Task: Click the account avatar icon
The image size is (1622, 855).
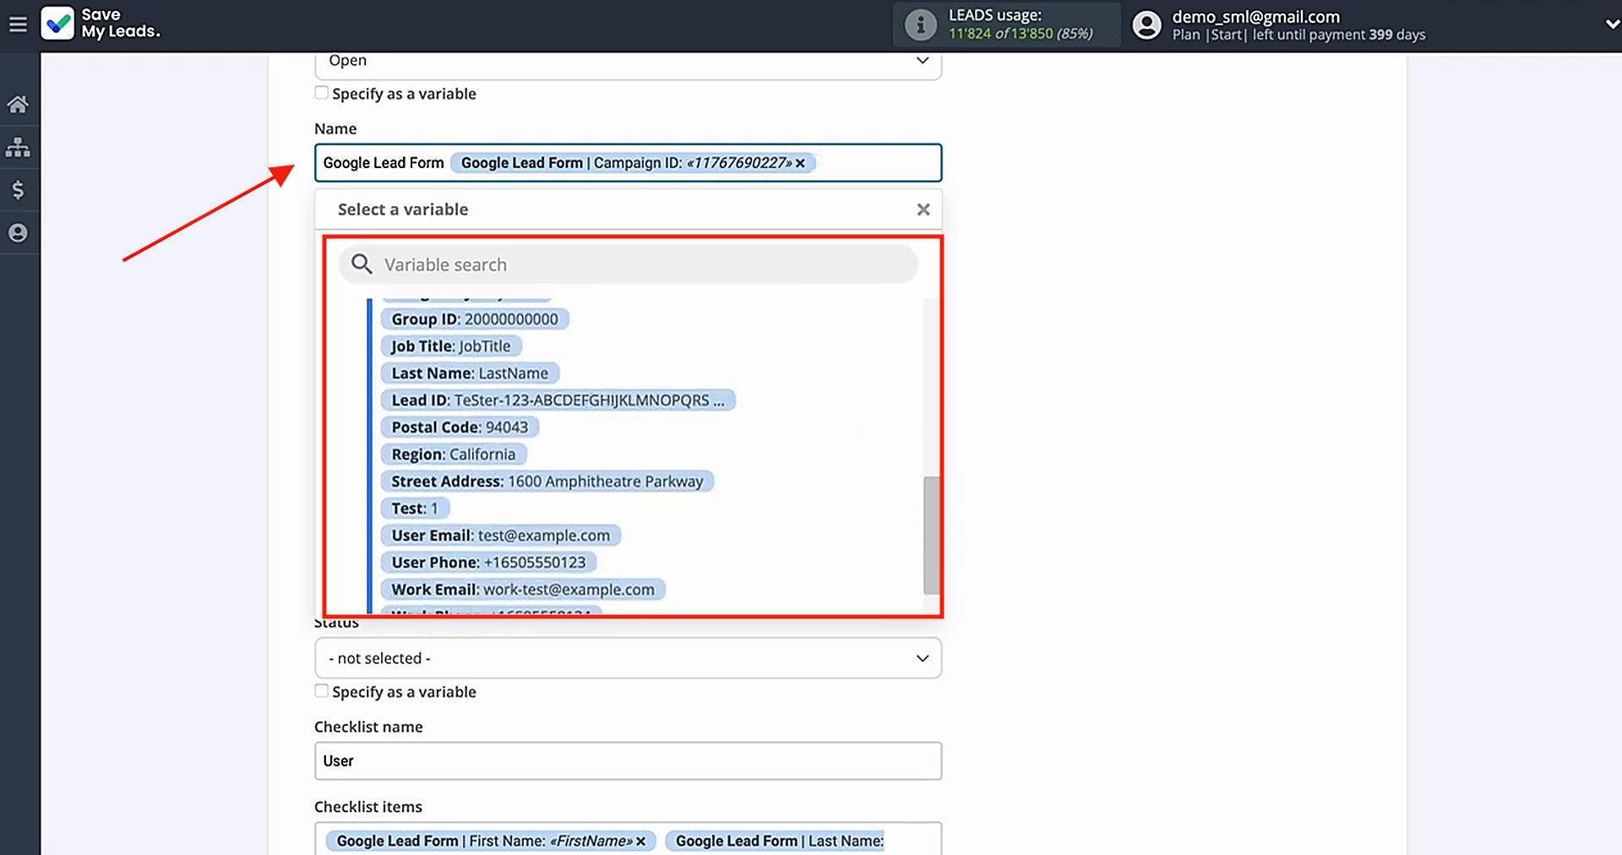Action: click(x=1146, y=25)
